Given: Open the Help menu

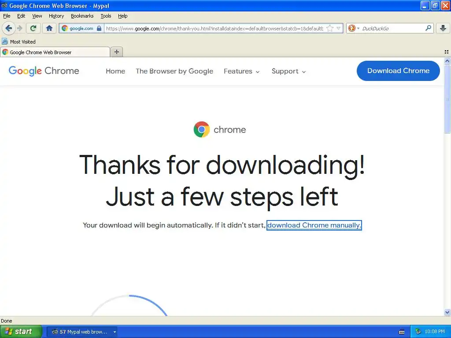Looking at the screenshot, I should (122, 16).
